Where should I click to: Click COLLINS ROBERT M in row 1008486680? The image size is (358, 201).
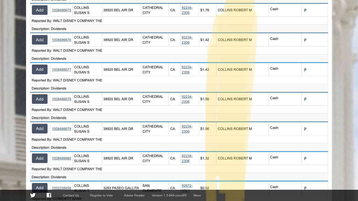pos(235,158)
